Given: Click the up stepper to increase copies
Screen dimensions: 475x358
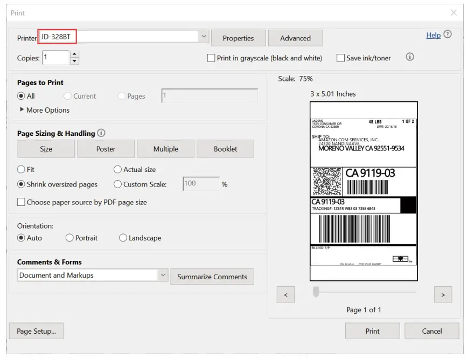Looking at the screenshot, I should 73,54.
